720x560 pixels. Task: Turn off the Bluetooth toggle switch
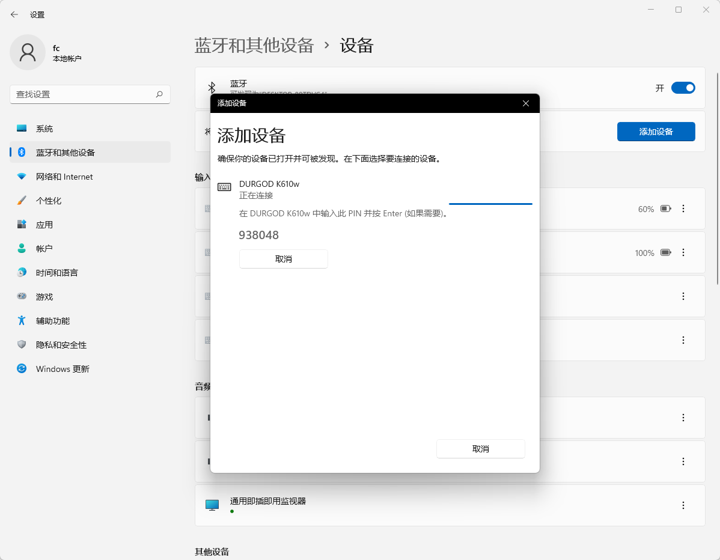point(683,88)
